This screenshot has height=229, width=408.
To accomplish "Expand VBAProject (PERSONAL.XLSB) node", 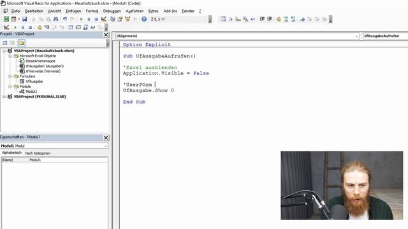I will tap(4, 97).
